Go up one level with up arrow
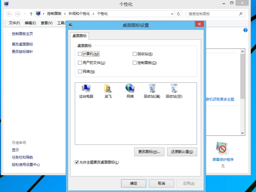 (31, 14)
